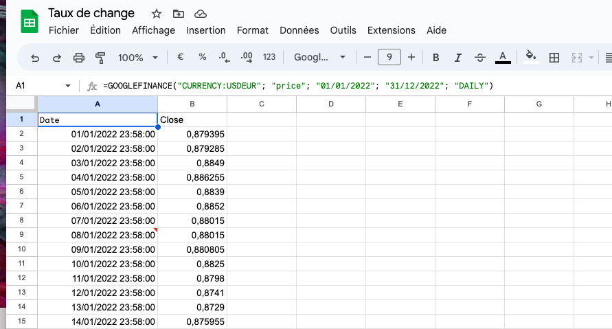Open the Format menu
This screenshot has height=329, width=612.
253,30
